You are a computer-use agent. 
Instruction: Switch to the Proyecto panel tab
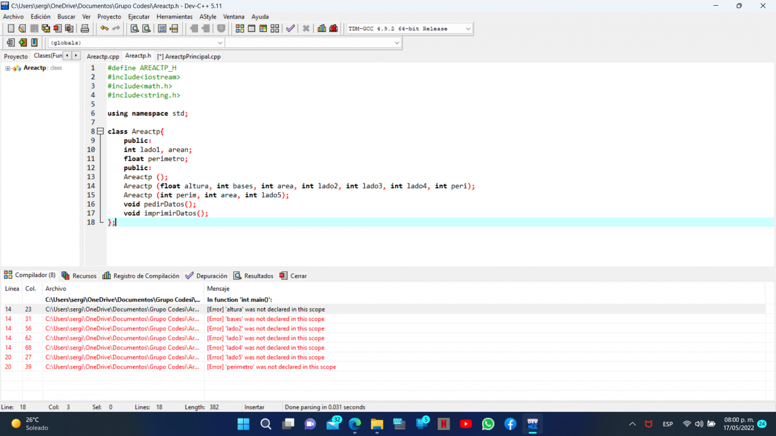coord(16,56)
